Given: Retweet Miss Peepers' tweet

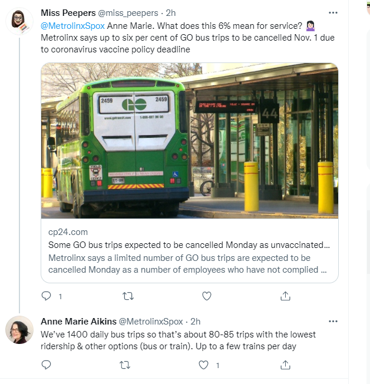Looking at the screenshot, I should pyautogui.click(x=125, y=296).
